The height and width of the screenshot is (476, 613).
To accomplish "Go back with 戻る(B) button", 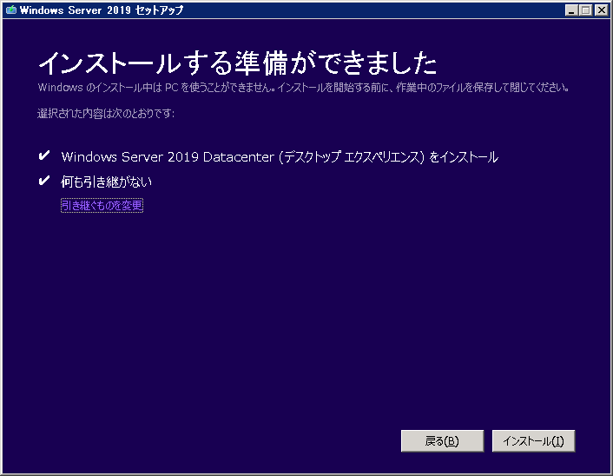I will pyautogui.click(x=442, y=440).
